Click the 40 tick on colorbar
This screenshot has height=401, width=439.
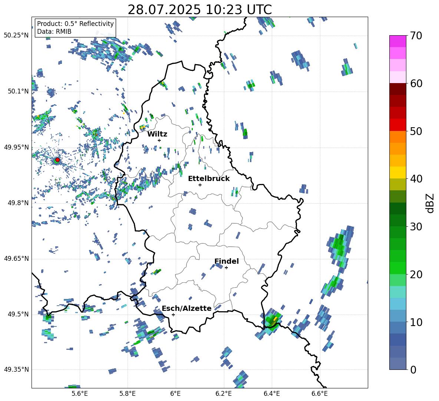[x=416, y=179]
